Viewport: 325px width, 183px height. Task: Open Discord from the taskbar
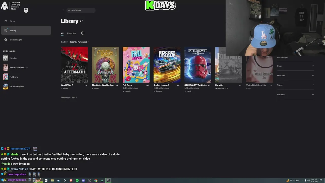tap(83, 180)
